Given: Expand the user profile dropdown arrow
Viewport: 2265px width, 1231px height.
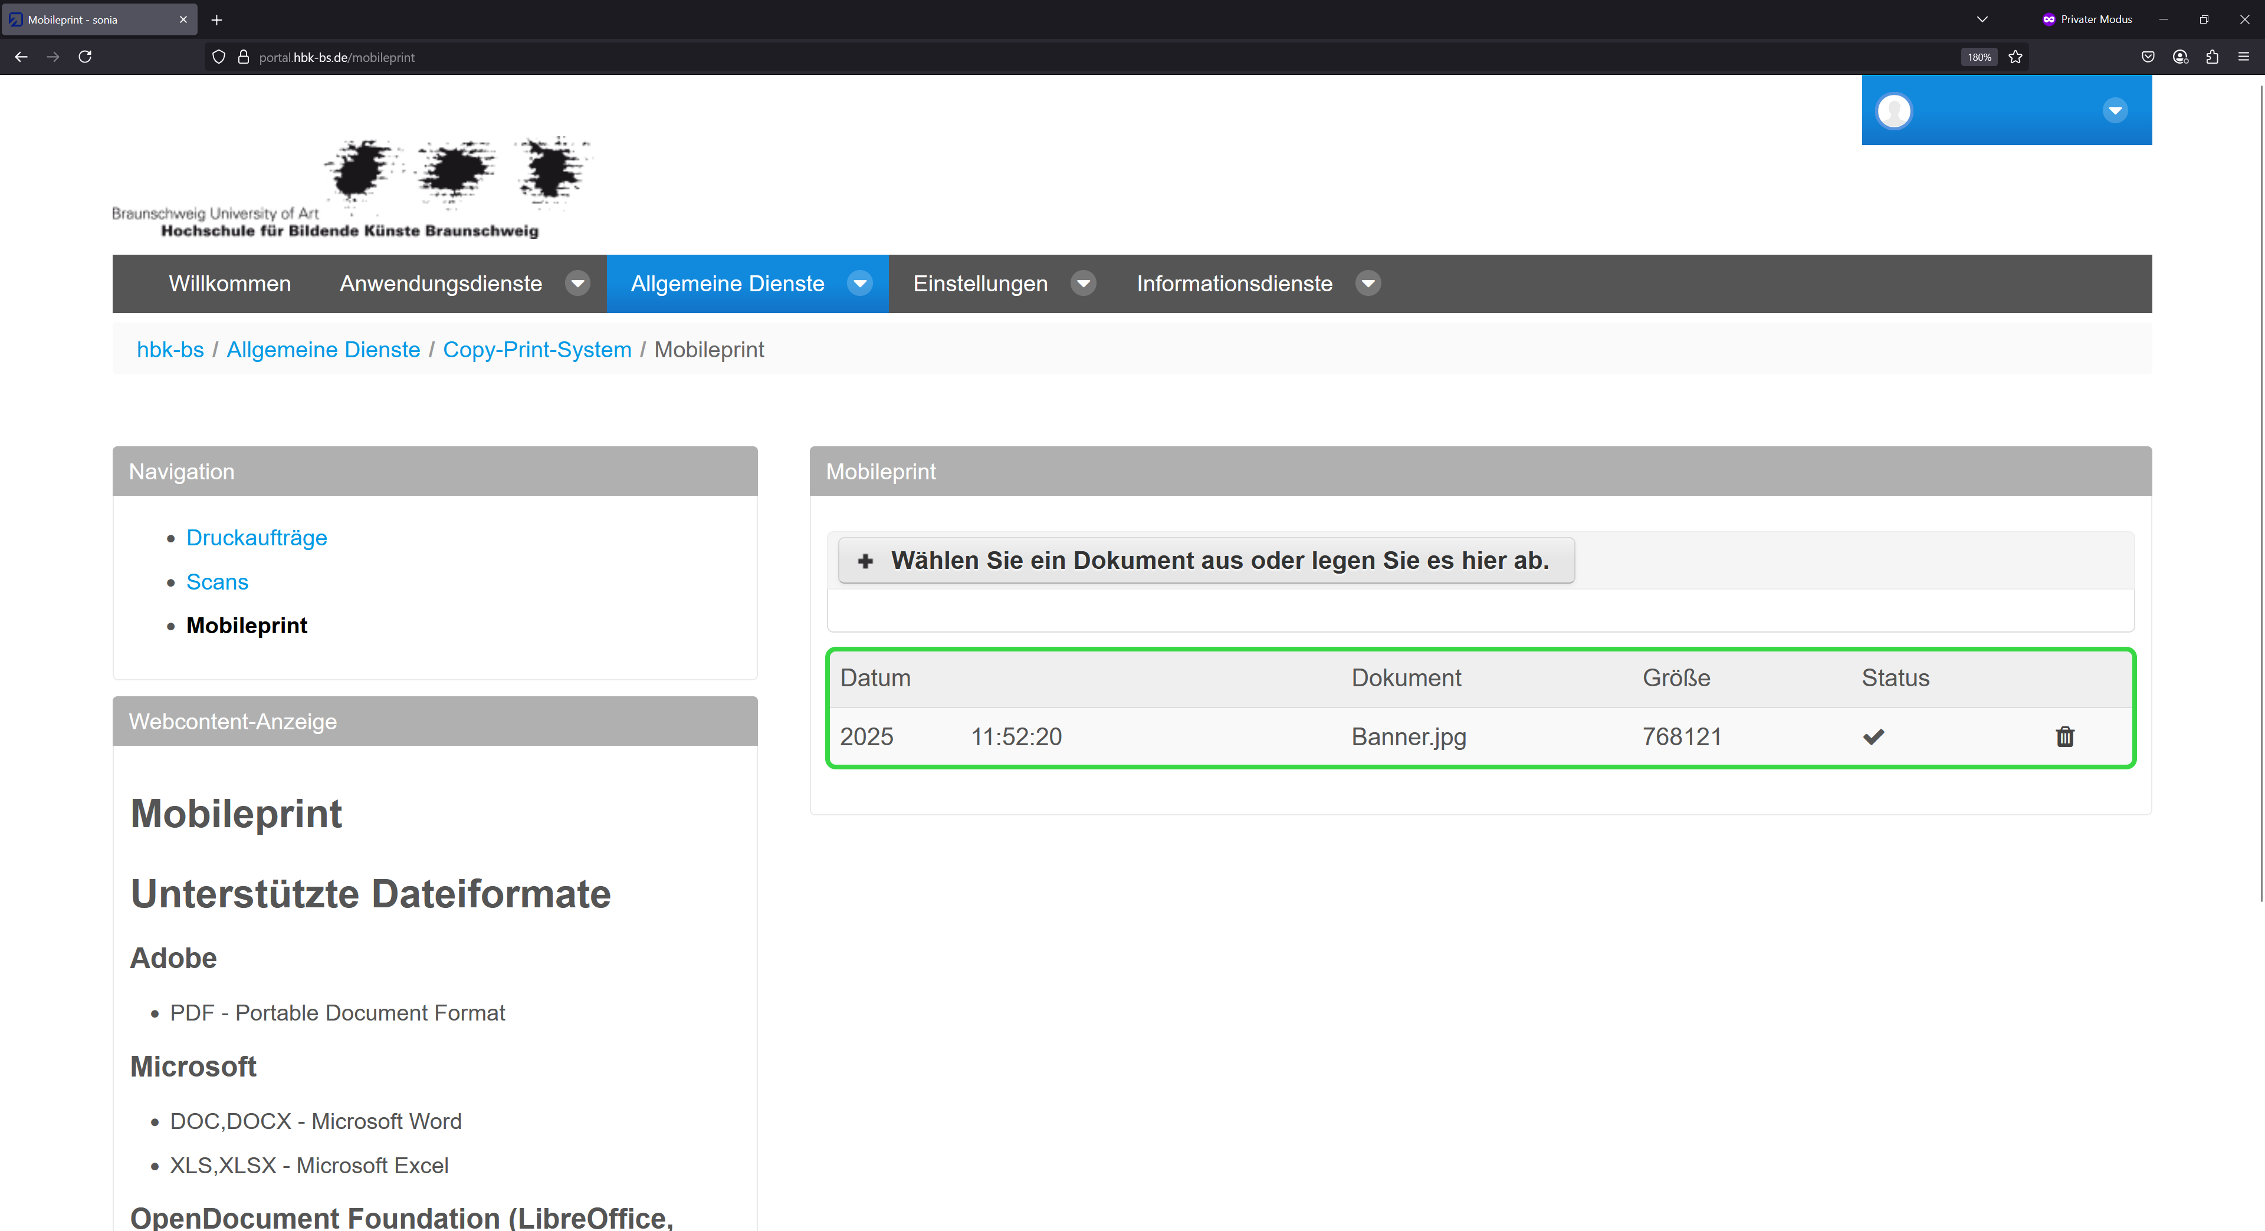Looking at the screenshot, I should (2115, 111).
